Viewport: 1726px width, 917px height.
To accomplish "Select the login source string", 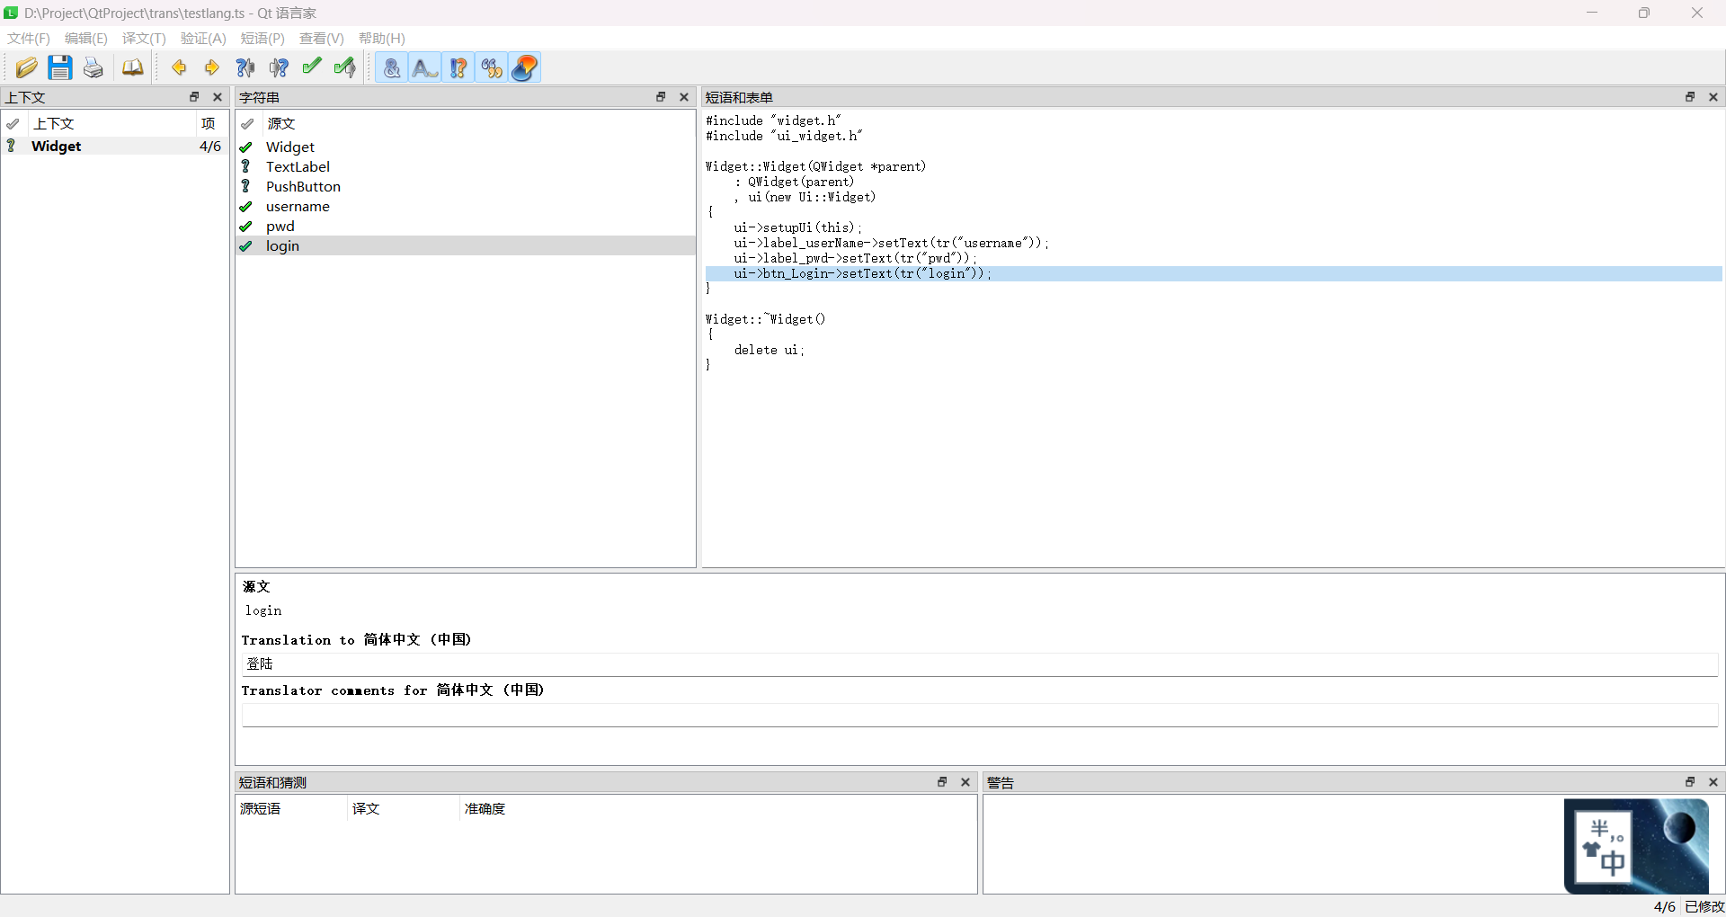I will click(x=466, y=245).
